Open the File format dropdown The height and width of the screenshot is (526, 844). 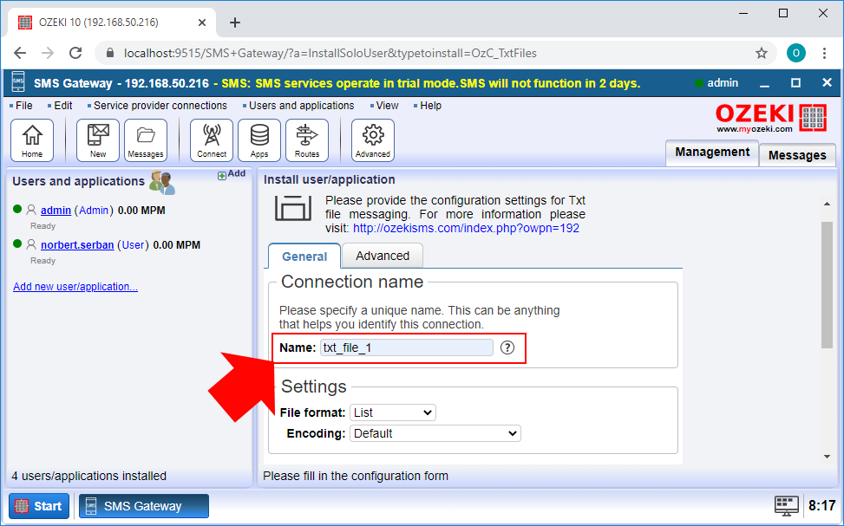click(x=392, y=412)
